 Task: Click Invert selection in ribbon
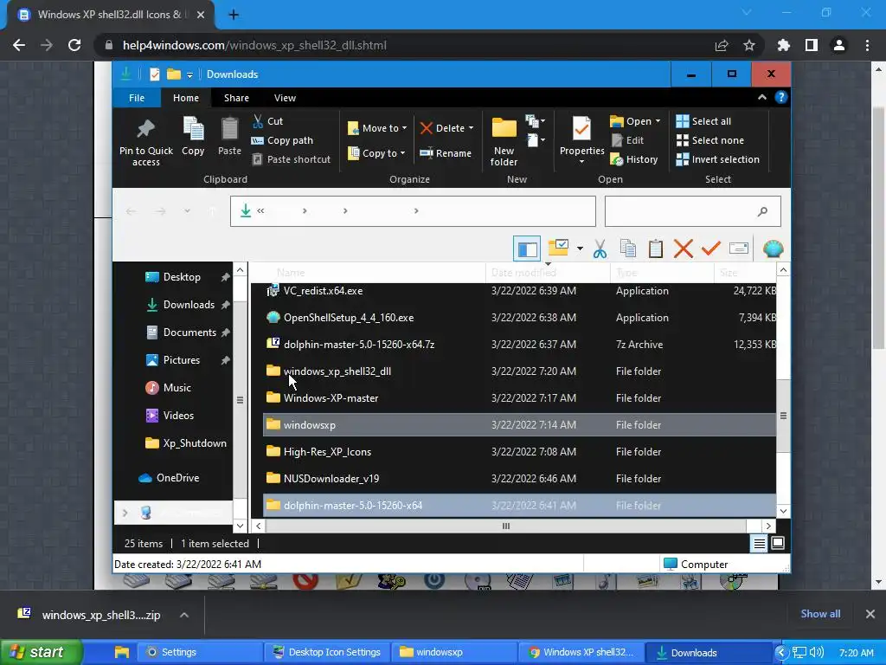(717, 159)
